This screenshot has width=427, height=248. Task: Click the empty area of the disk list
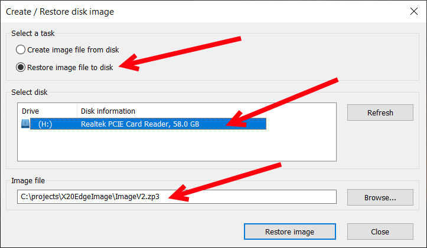tap(177, 144)
